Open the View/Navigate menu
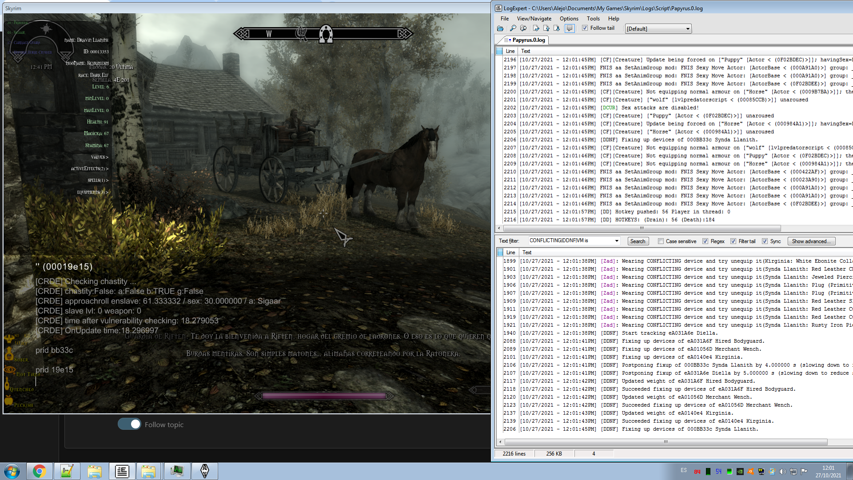 (x=534, y=19)
